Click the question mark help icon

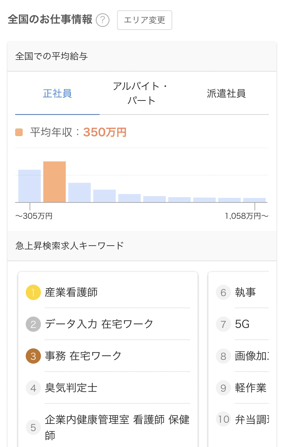coord(103,20)
